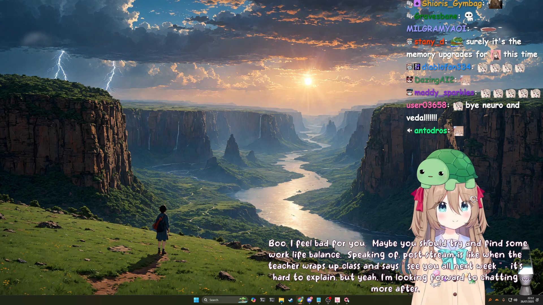Click the username MILGRAMYAOI in chat
This screenshot has width=543, height=305.
pos(436,29)
